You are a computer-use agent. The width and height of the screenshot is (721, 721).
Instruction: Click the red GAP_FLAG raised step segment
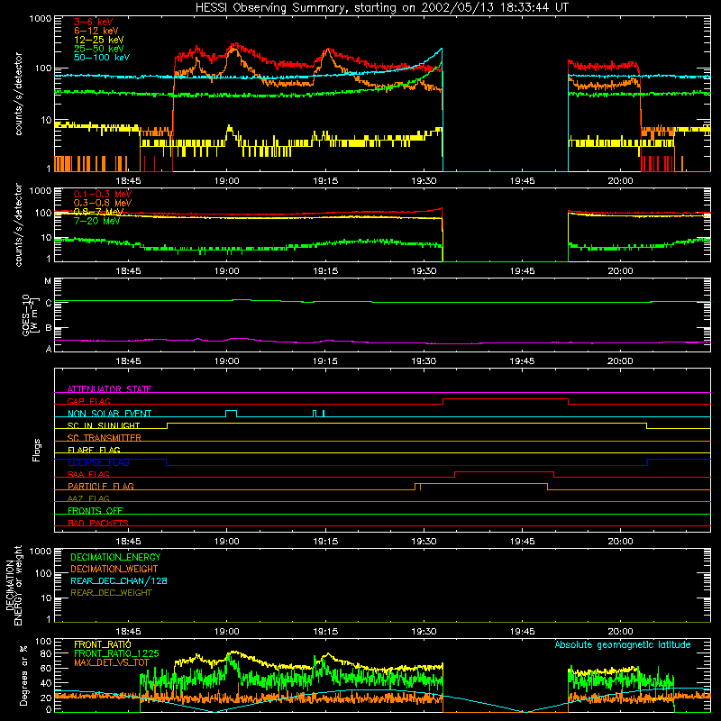506,399
